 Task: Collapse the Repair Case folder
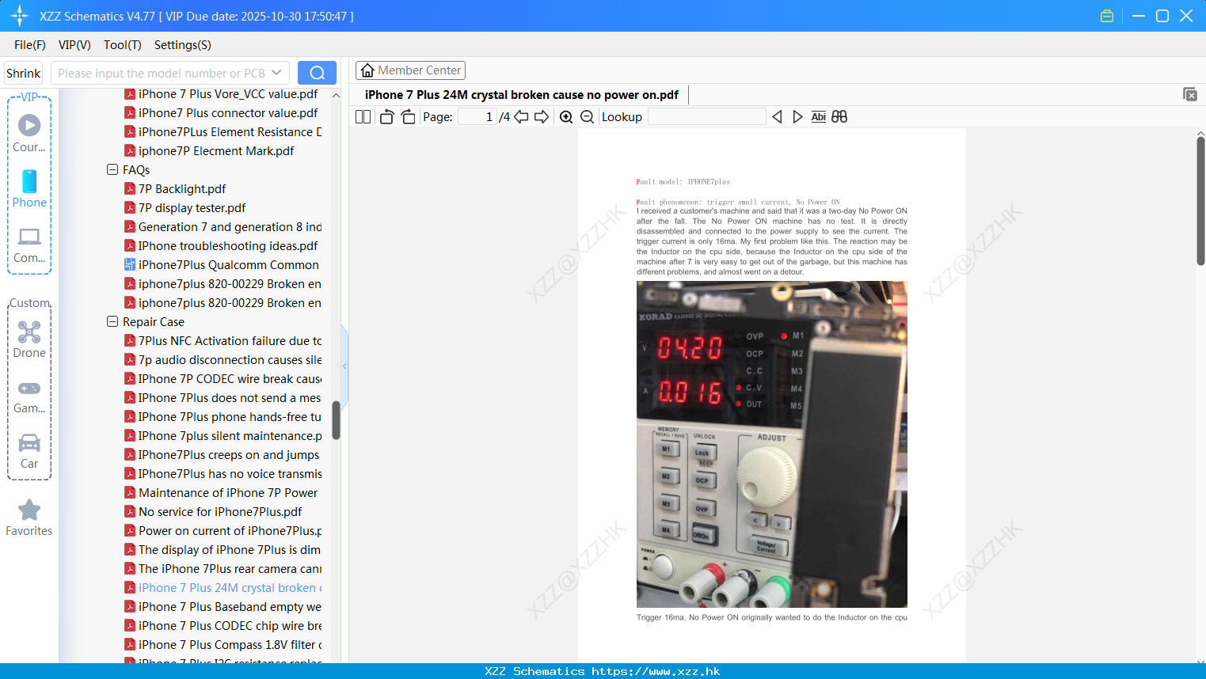click(x=112, y=321)
